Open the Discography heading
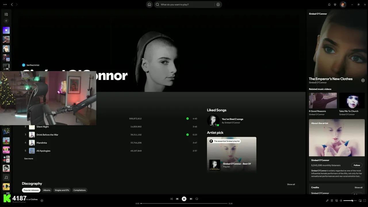368x207 pixels. coord(32,183)
